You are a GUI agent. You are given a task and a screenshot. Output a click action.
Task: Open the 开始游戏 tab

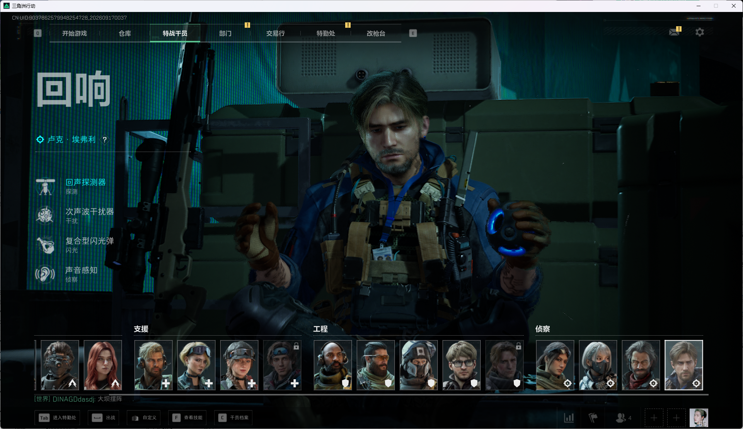(75, 34)
